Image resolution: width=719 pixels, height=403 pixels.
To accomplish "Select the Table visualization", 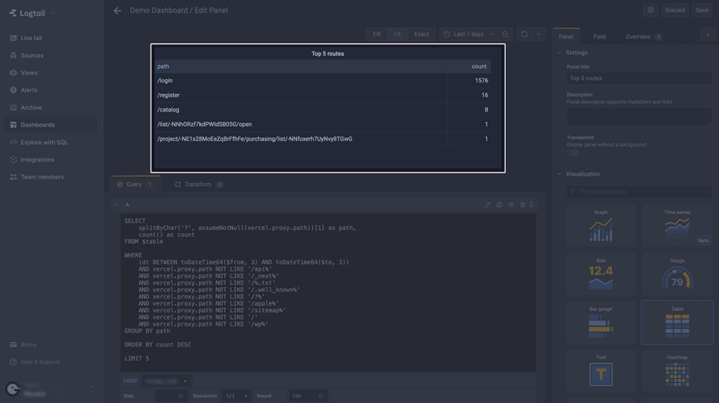I will (x=677, y=323).
